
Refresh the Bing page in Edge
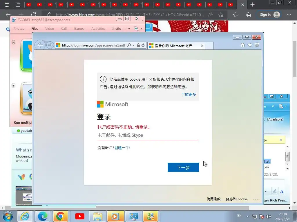tap(34, 14)
